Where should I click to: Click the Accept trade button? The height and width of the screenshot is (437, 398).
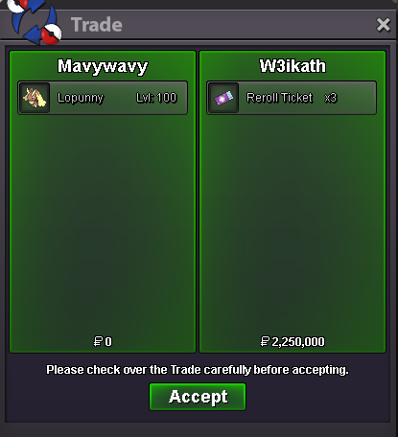(198, 397)
